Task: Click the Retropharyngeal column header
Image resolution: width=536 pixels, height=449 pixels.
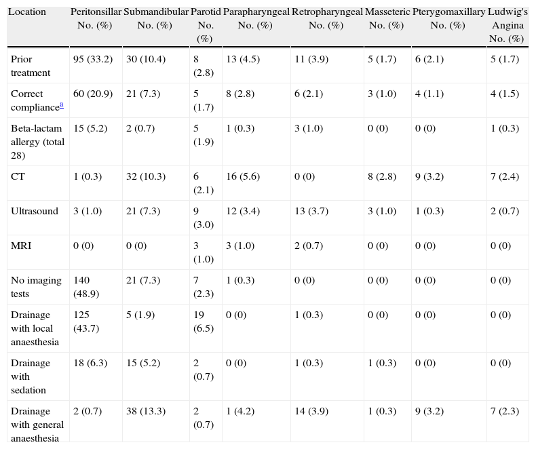Action: click(326, 18)
